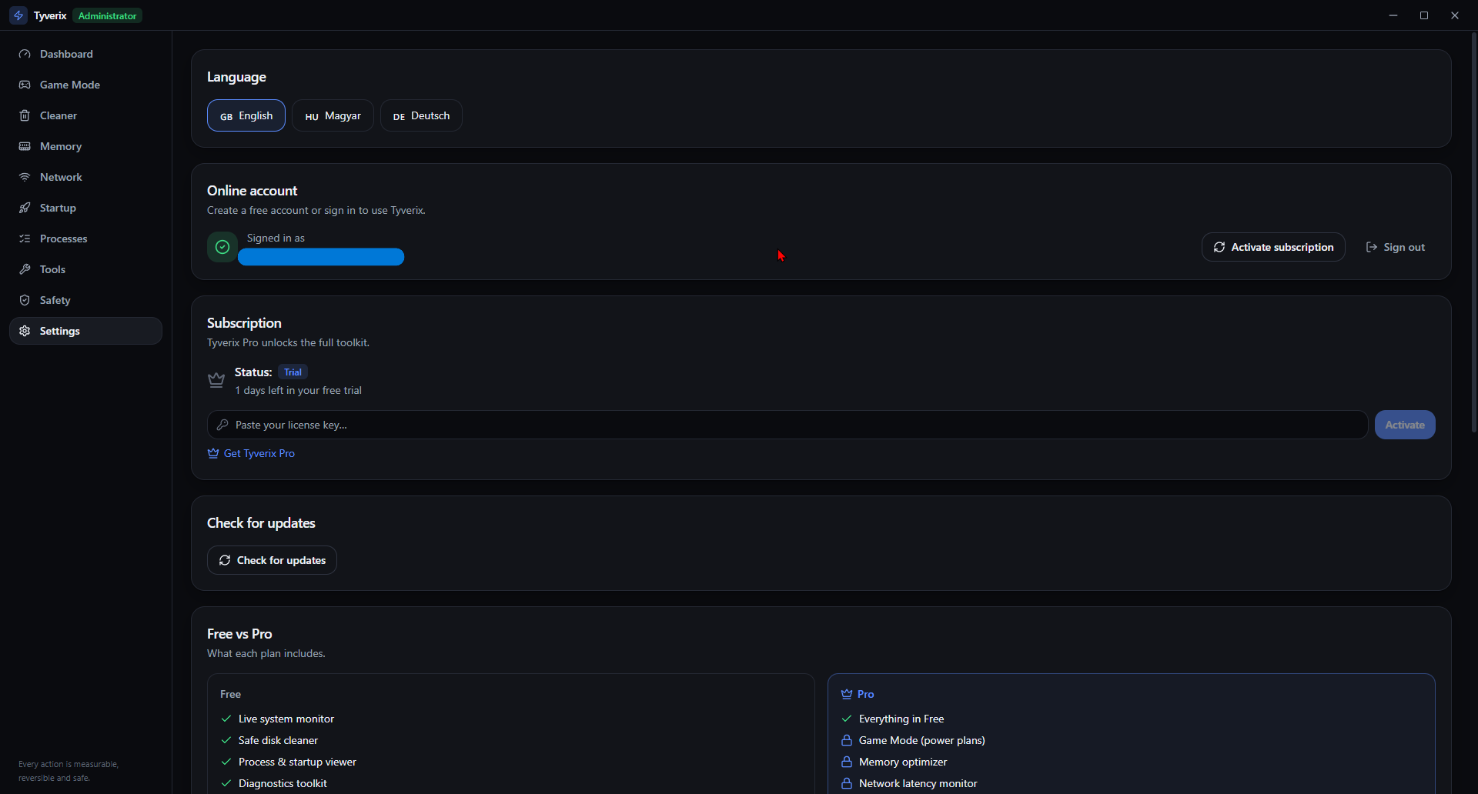This screenshot has width=1478, height=794.
Task: Click the checkmark beside Live system monitor
Action: [226, 719]
